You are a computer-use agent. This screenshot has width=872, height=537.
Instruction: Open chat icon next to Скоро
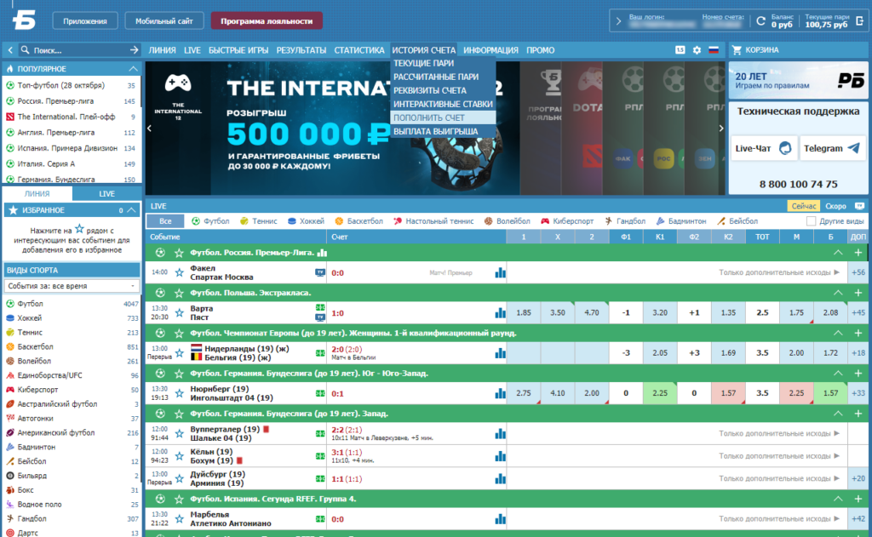pos(860,206)
